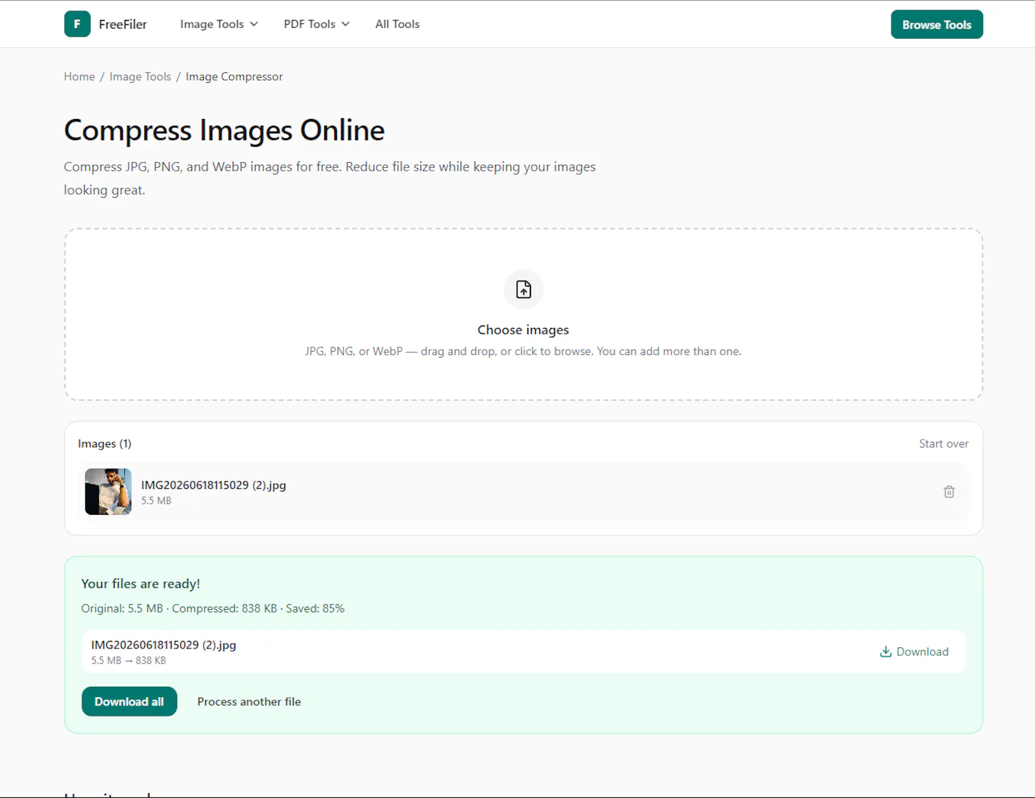Click the 5.5 MB size under uploaded file

[x=157, y=501]
